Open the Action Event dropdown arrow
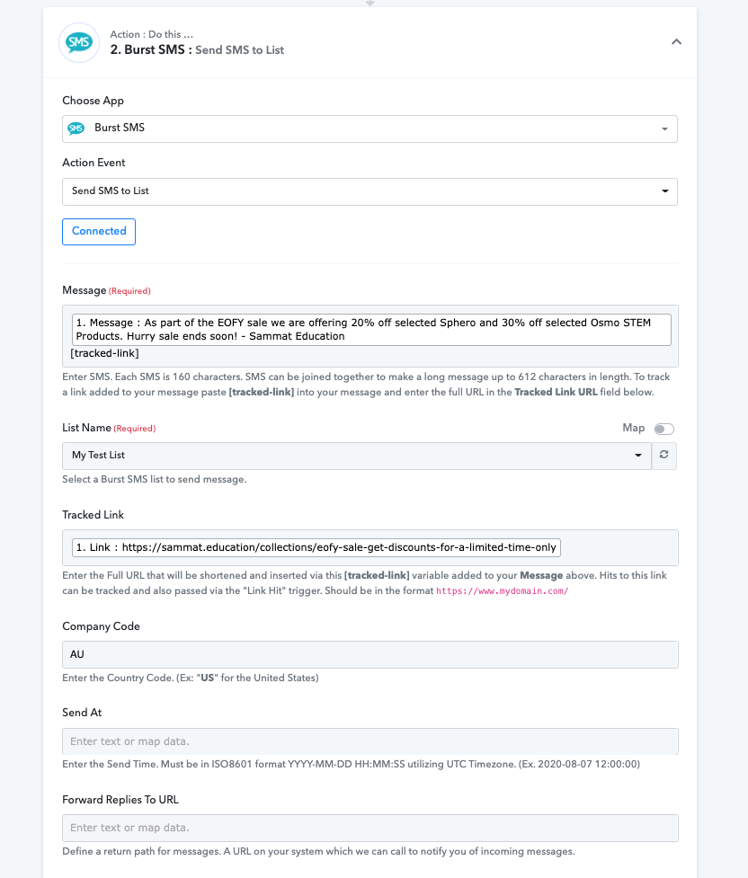 [x=665, y=191]
